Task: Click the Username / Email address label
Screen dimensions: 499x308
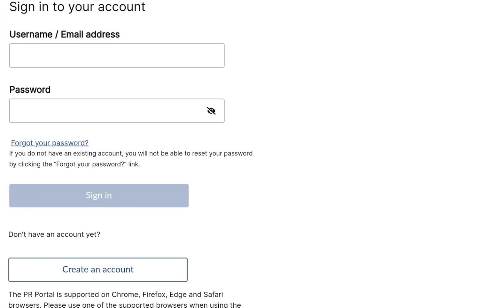Action: coord(64,34)
